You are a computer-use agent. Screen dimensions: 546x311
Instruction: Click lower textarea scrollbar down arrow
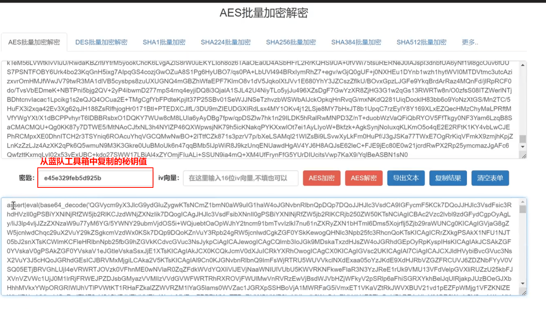coord(523,284)
